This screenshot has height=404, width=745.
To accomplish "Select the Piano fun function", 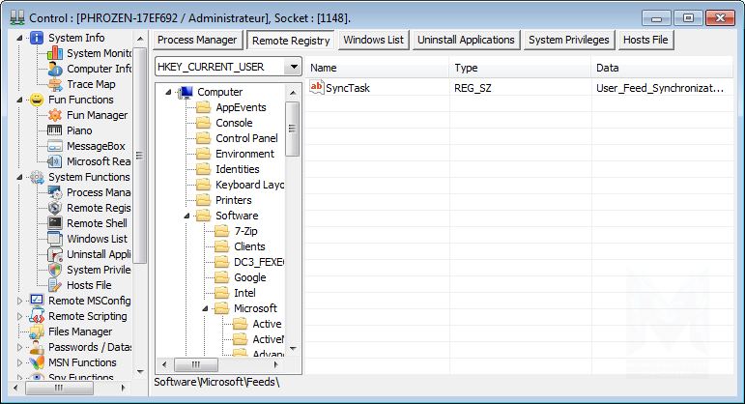I will (79, 130).
